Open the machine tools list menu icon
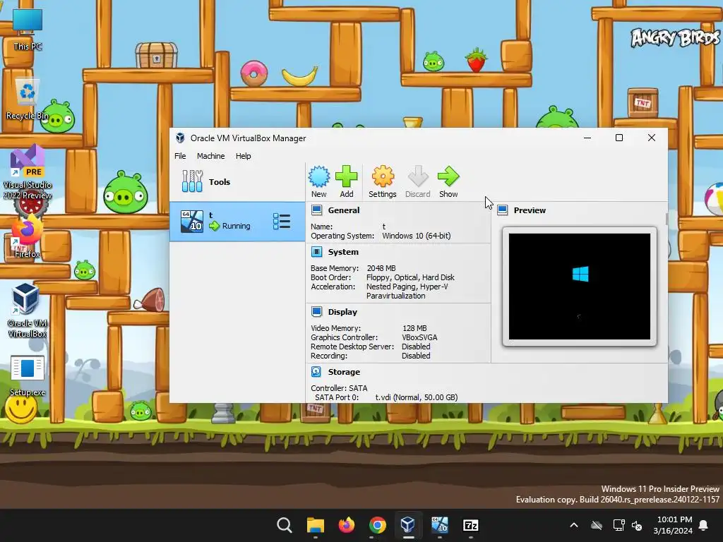Image resolution: width=723 pixels, height=542 pixels. (281, 222)
